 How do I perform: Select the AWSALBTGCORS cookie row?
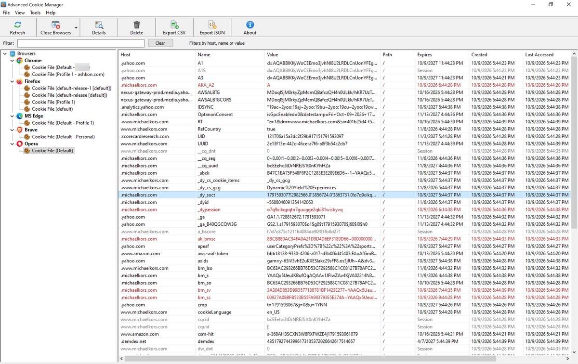(344, 100)
